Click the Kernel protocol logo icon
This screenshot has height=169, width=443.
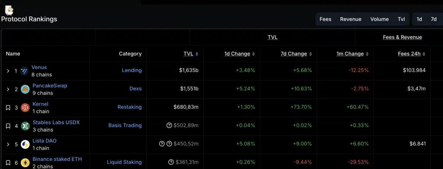click(x=25, y=108)
